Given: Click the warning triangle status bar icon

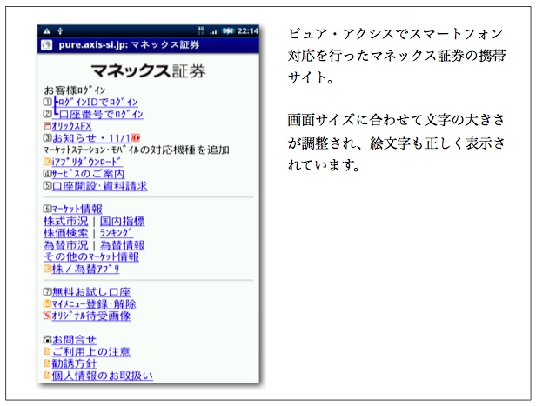Looking at the screenshot, I should [x=47, y=31].
